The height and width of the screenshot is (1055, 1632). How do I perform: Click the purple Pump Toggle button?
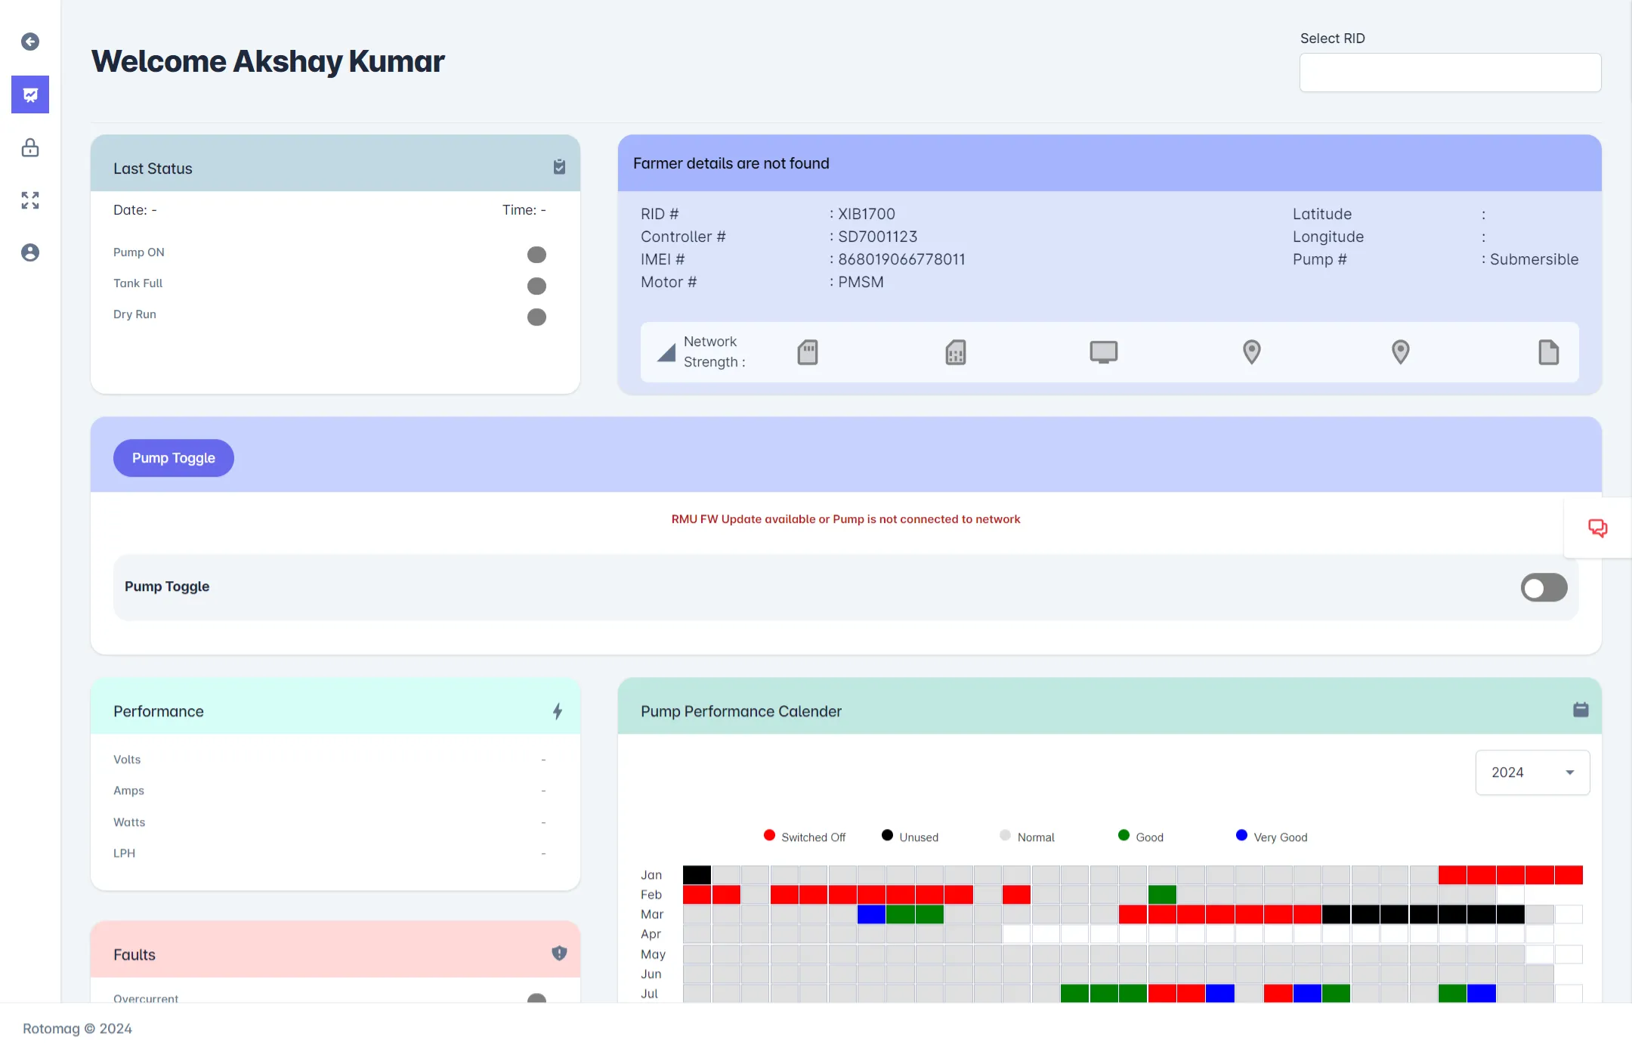174,458
